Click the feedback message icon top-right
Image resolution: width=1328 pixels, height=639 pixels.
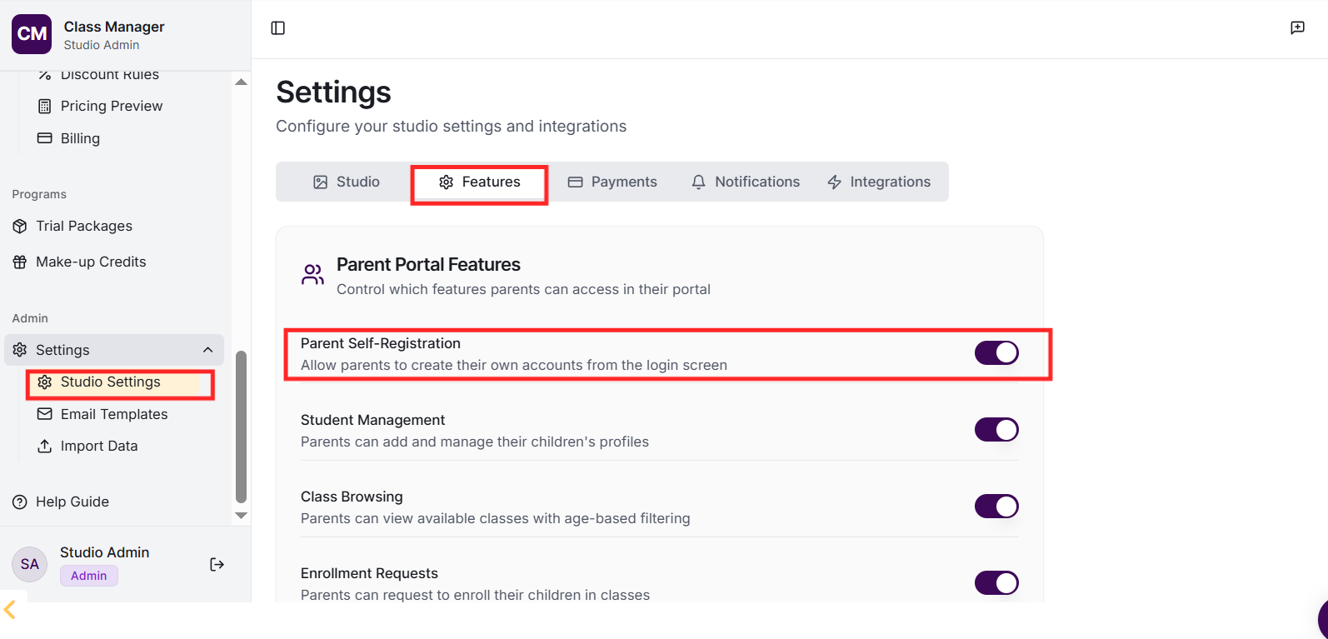pos(1297,28)
